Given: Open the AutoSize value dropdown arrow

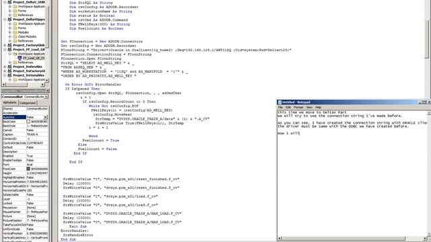Looking at the screenshot, I should pos(46,117).
